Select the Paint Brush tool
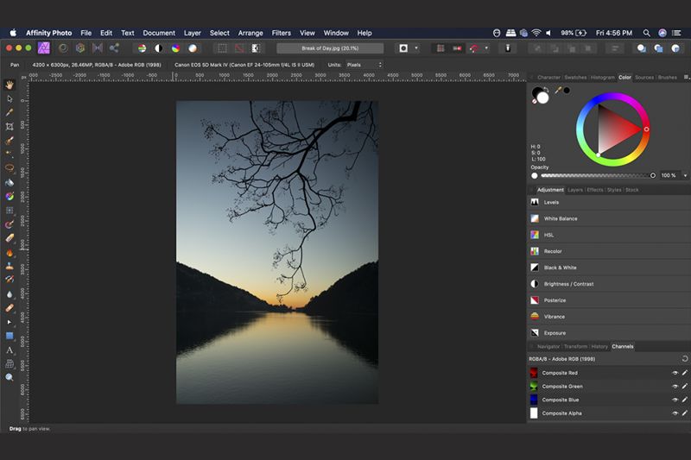This screenshot has width=691, height=460. point(10,224)
